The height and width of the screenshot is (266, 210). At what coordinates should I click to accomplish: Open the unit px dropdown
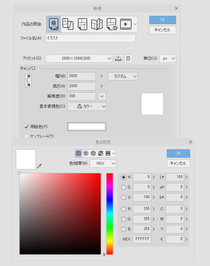(x=168, y=58)
